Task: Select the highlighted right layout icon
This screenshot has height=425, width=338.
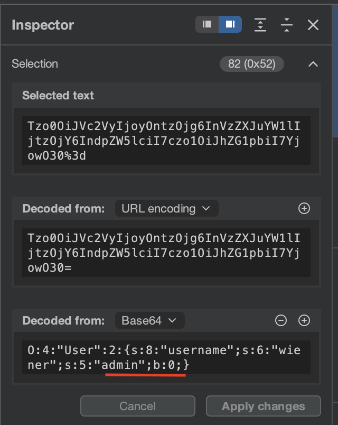Action: (230, 24)
